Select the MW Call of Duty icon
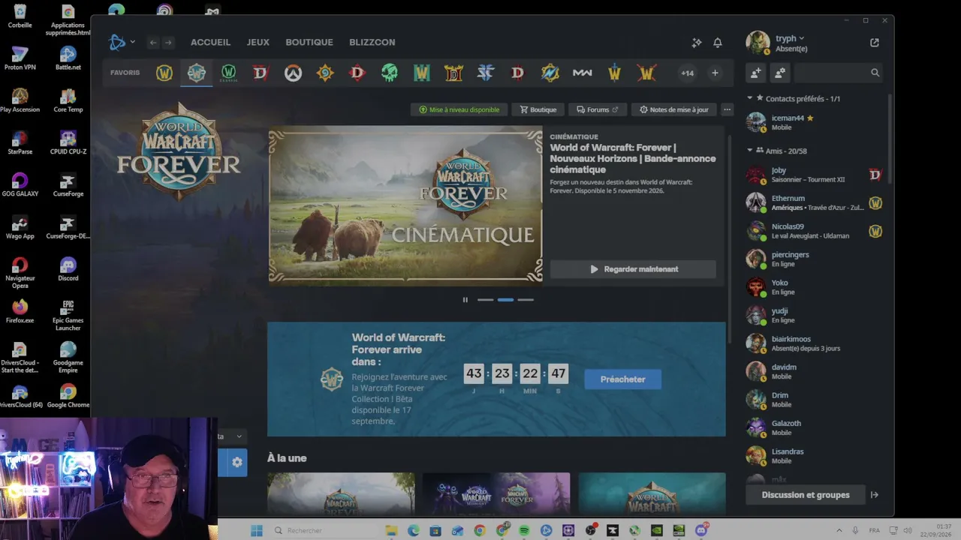Image resolution: width=961 pixels, height=540 pixels. coord(582,73)
